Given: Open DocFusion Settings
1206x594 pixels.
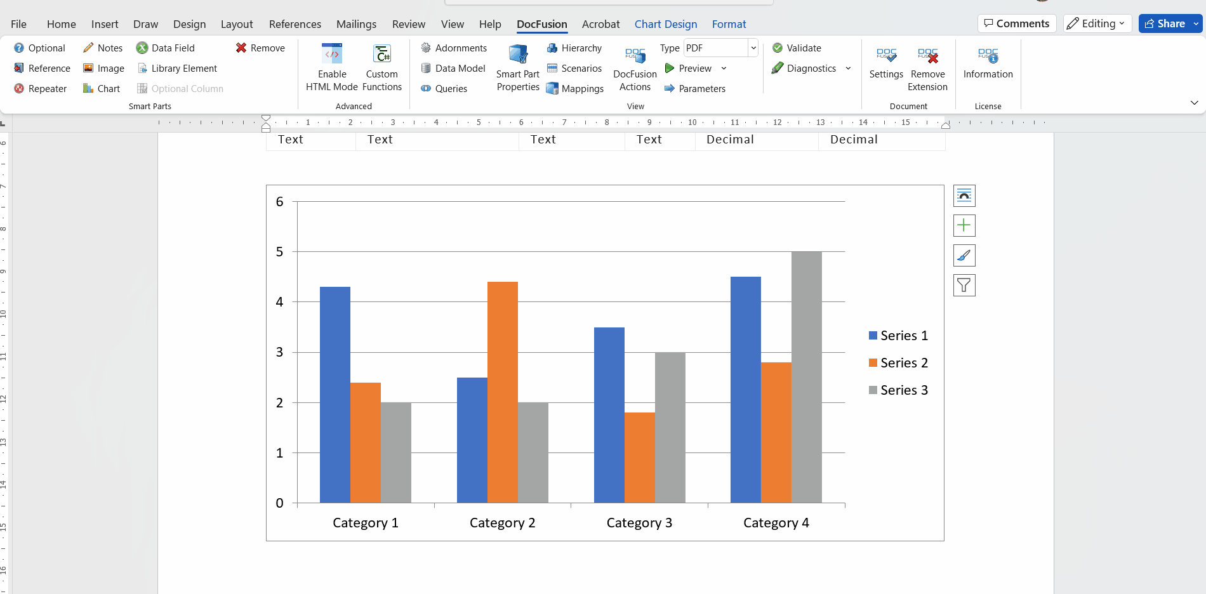Looking at the screenshot, I should [886, 63].
